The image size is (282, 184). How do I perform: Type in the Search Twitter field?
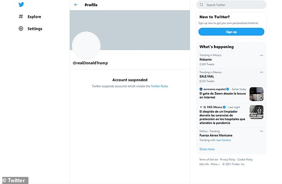point(234,5)
